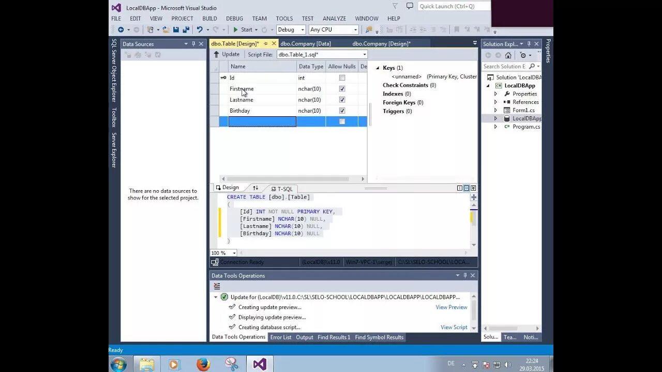Click Visual Studio icon in the taskbar
The height and width of the screenshot is (372, 662).
click(x=259, y=364)
